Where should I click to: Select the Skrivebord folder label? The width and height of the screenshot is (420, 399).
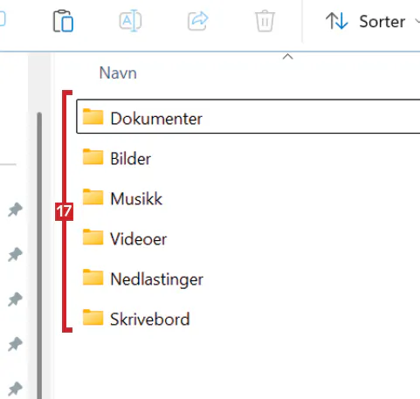[x=150, y=320]
